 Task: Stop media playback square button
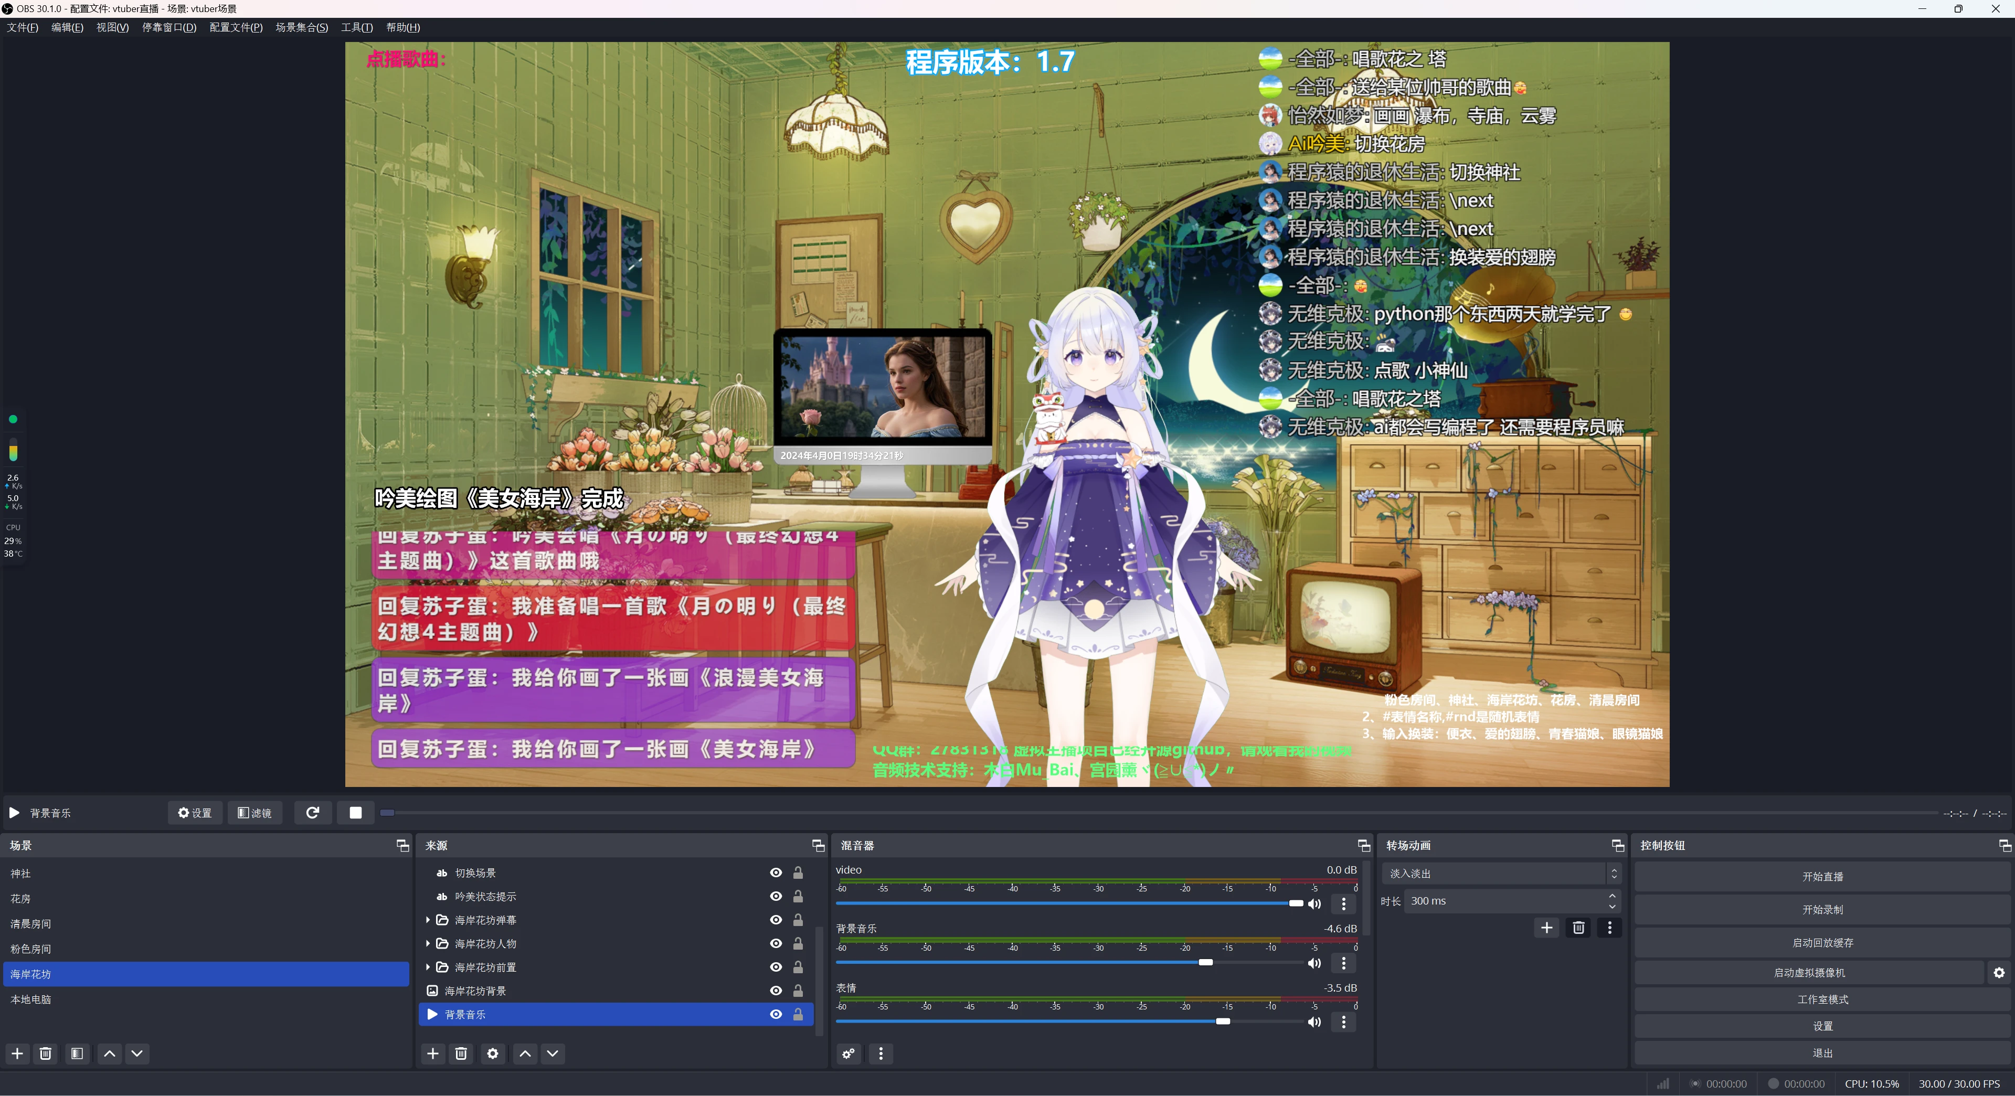pos(355,812)
